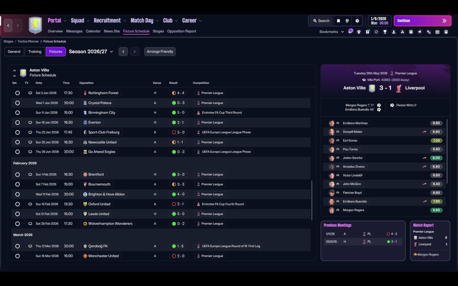458x286 pixels.
Task: Select the Nottingham Forest fixture radio button
Action: point(17,93)
